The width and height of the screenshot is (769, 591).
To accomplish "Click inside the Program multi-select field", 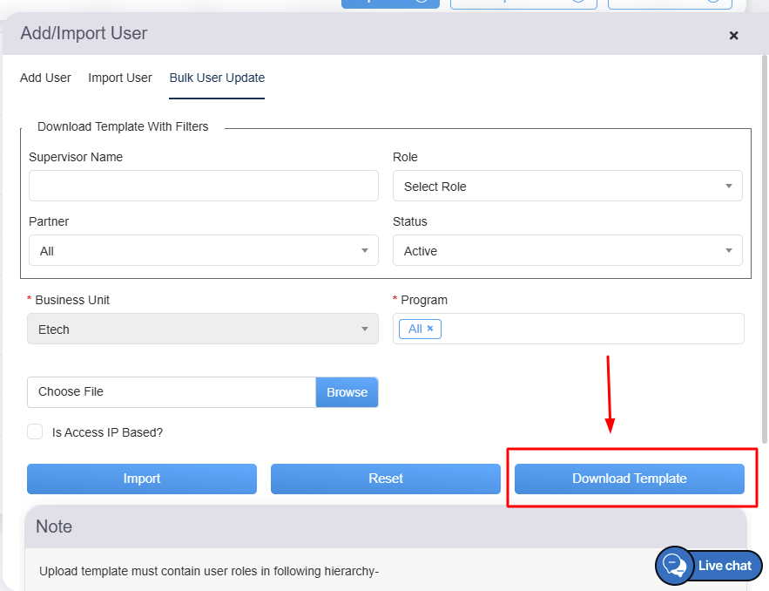I will (592, 329).
